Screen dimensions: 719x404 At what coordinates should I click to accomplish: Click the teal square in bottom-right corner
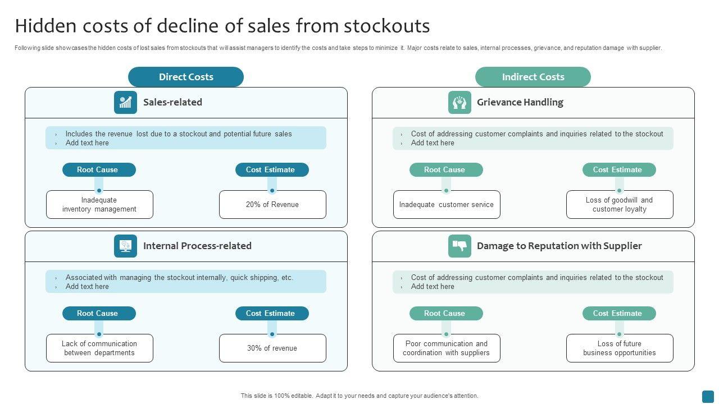point(708,396)
